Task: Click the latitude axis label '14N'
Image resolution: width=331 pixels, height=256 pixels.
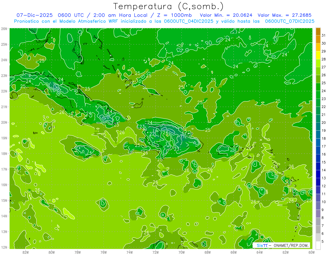Action: tap(4, 216)
